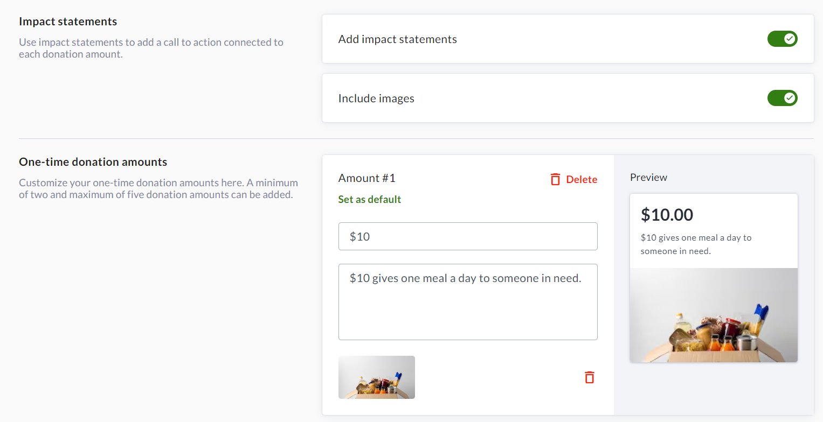Select the uploaded food box thumbnail
Screen dimensions: 823x422
[x=377, y=377]
